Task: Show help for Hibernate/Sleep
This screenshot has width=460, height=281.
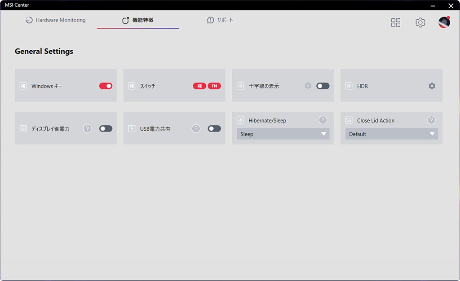Action: (323, 120)
